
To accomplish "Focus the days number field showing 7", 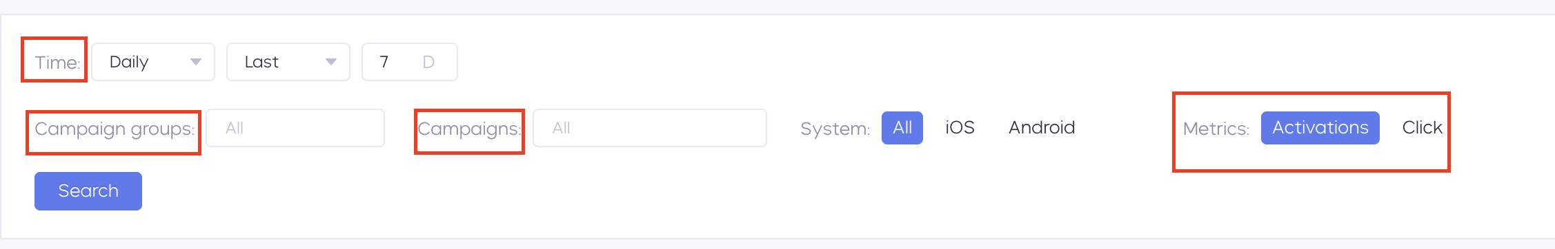I will tap(410, 62).
